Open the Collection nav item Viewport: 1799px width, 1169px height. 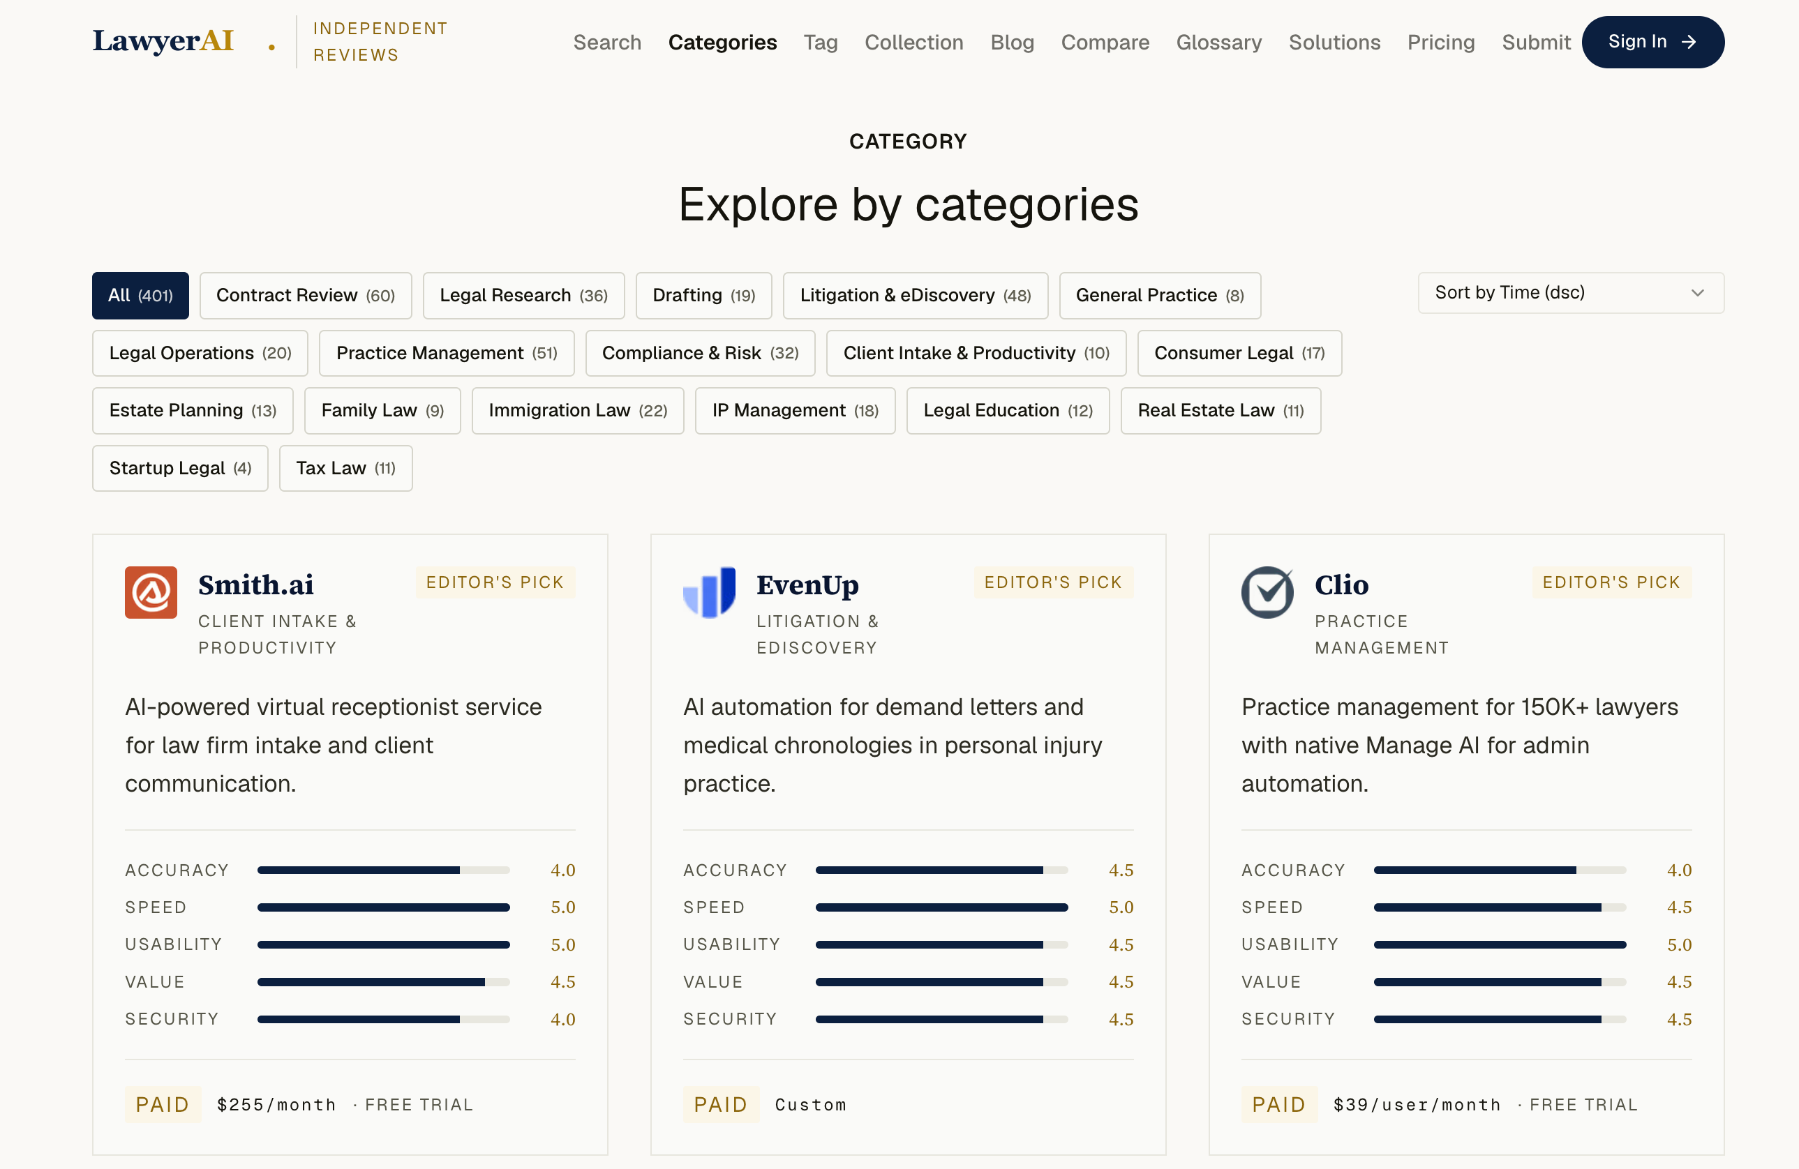914,43
